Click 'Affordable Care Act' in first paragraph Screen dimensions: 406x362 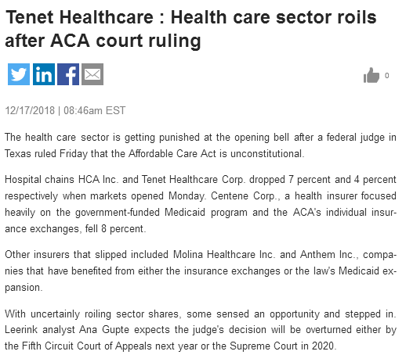click(x=172, y=153)
